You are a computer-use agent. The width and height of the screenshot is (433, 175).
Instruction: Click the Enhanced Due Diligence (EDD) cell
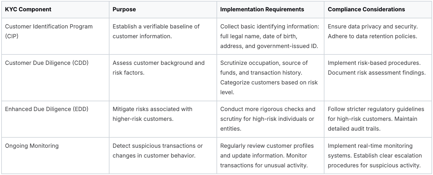tap(47, 109)
